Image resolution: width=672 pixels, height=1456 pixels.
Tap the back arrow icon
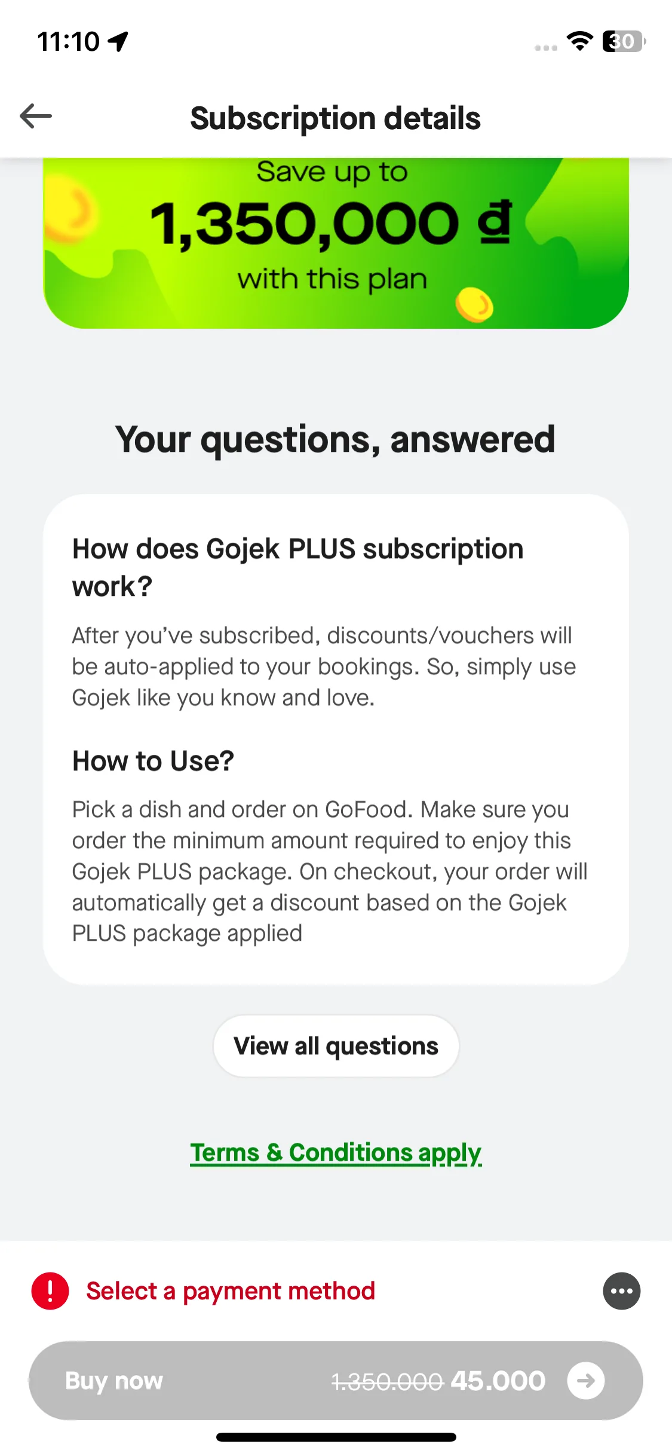[x=36, y=116]
